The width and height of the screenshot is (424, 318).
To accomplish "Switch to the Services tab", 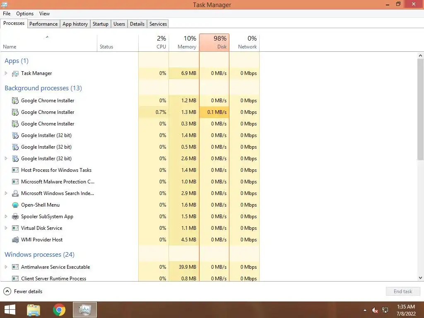I will (x=158, y=24).
